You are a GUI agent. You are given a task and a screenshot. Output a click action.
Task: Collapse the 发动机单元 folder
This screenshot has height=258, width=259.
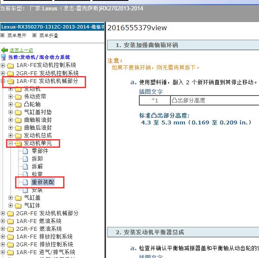tap(10, 143)
